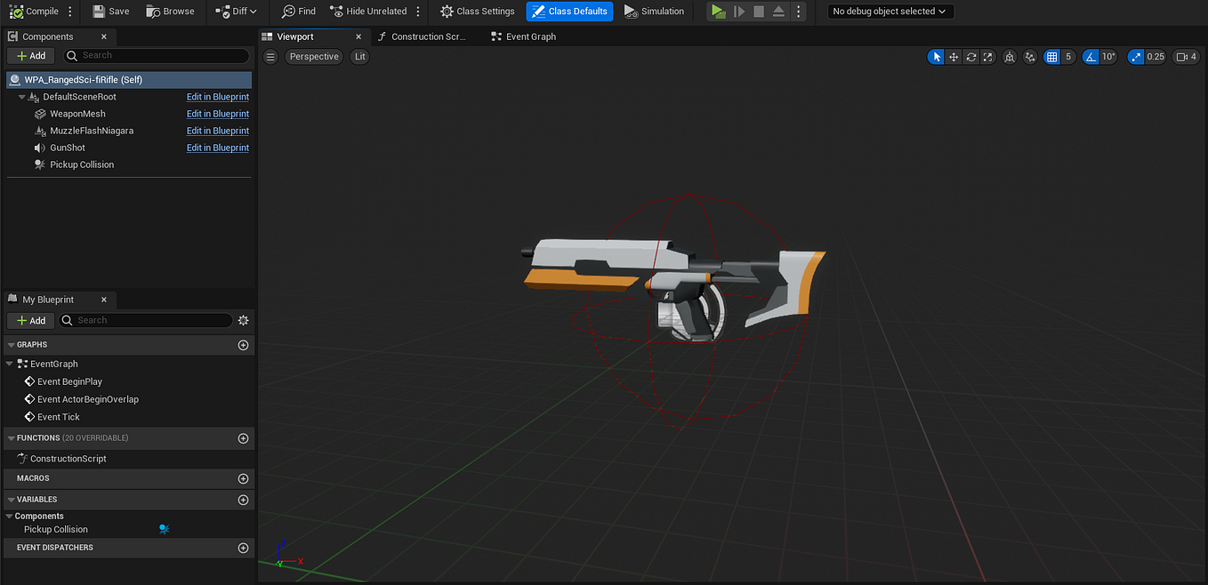This screenshot has width=1208, height=585.
Task: Click the Components panel search field
Action: point(156,55)
